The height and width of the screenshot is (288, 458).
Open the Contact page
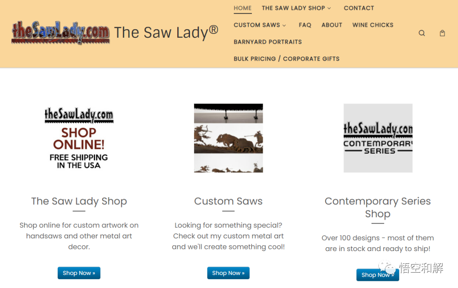tap(359, 8)
